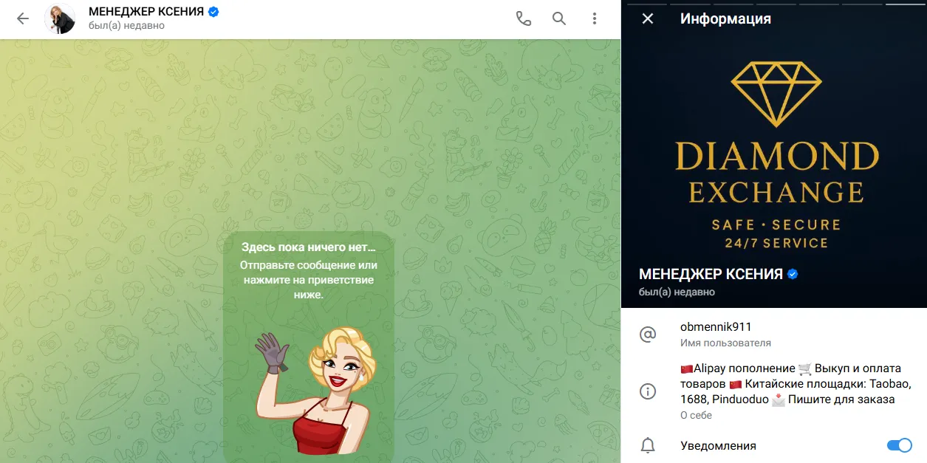
Task: Open the small avatar in the chat header
Action: point(60,19)
